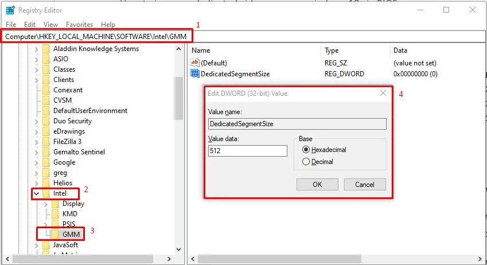Expand the Helios key
The width and height of the screenshot is (487, 265).
(x=36, y=184)
